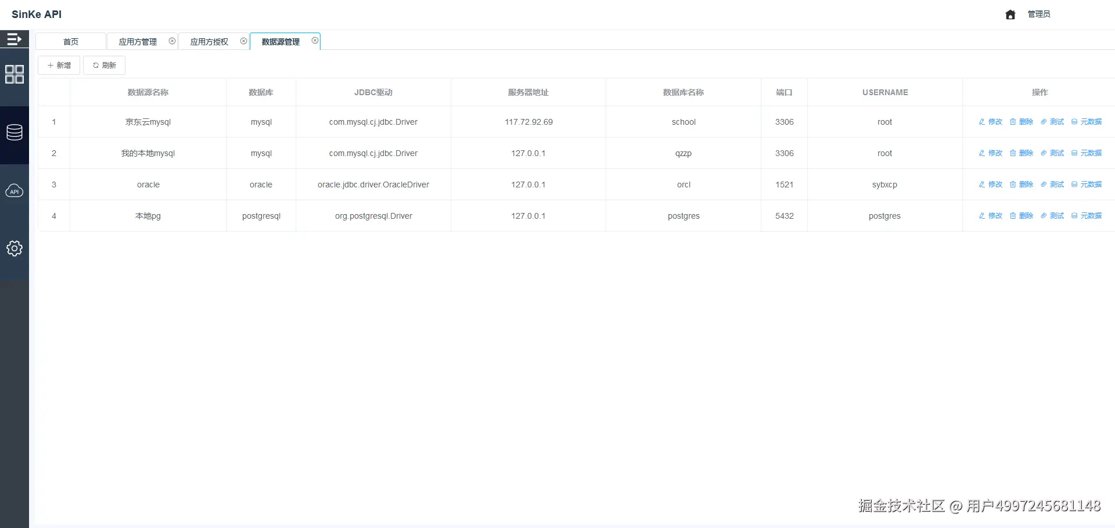Edit the 我的本地mysql row with 修改
The width and height of the screenshot is (1115, 528).
(x=991, y=153)
